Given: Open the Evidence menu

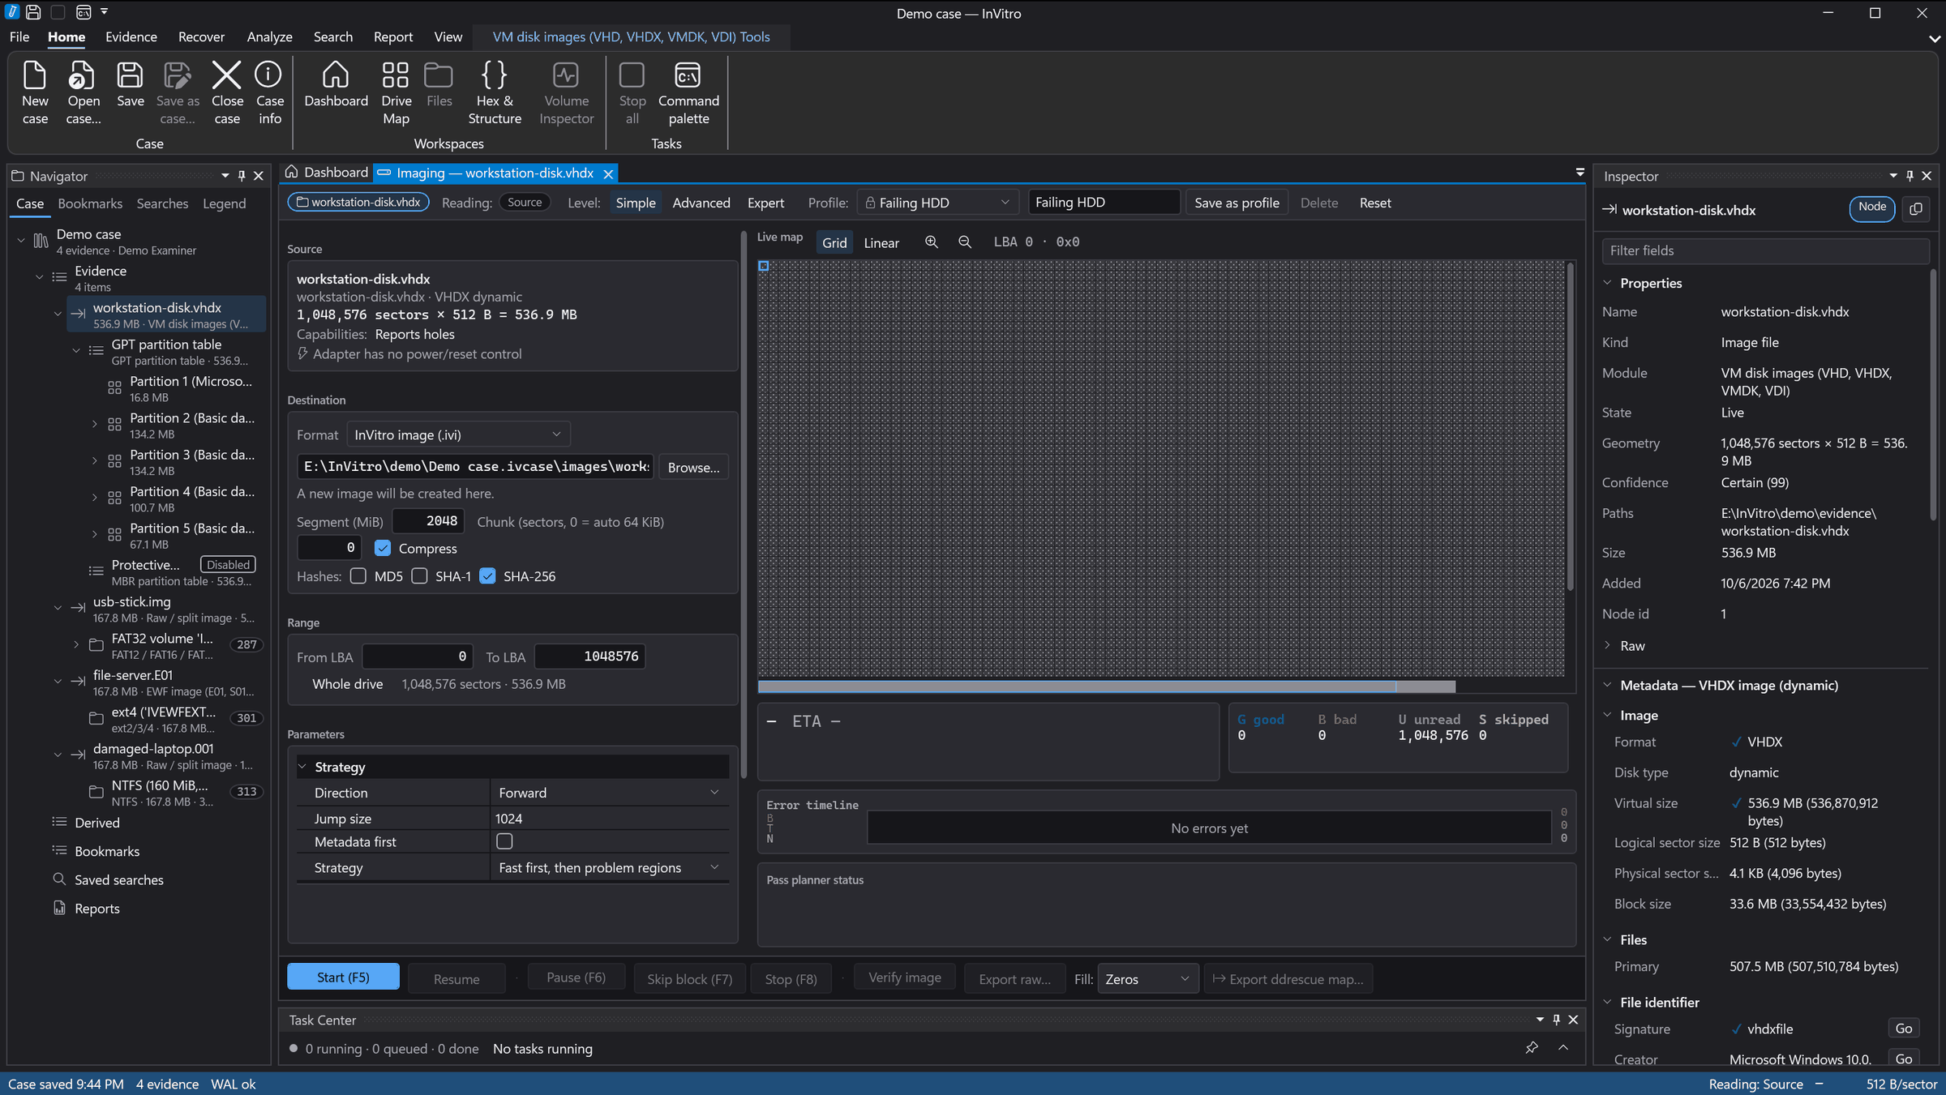Looking at the screenshot, I should (131, 36).
